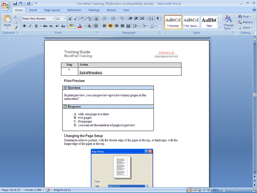
Task: Open Borders dropdown arrow
Action: (x=155, y=26)
